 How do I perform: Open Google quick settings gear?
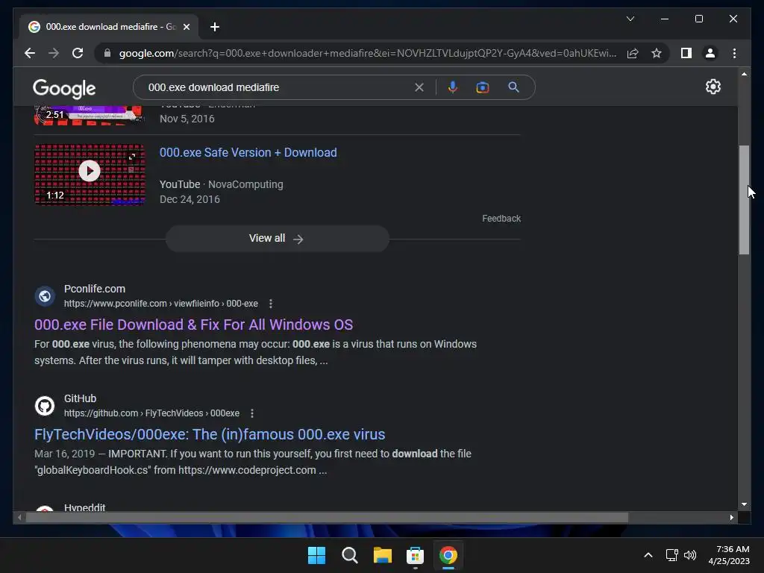pyautogui.click(x=713, y=87)
